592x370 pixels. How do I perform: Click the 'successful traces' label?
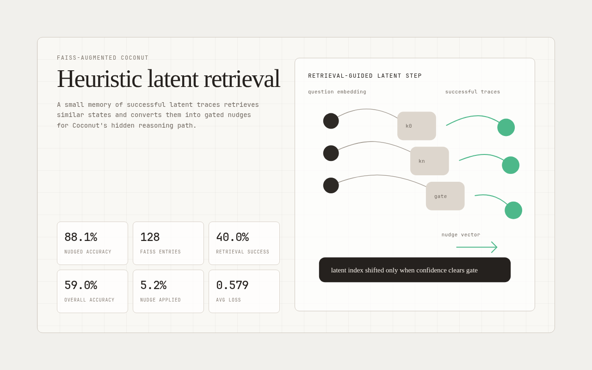click(473, 92)
